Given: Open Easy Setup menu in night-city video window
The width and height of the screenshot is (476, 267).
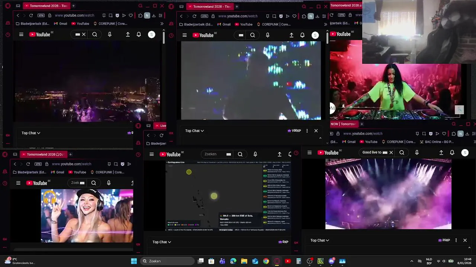Looking at the screenshot, I should (x=160, y=16).
